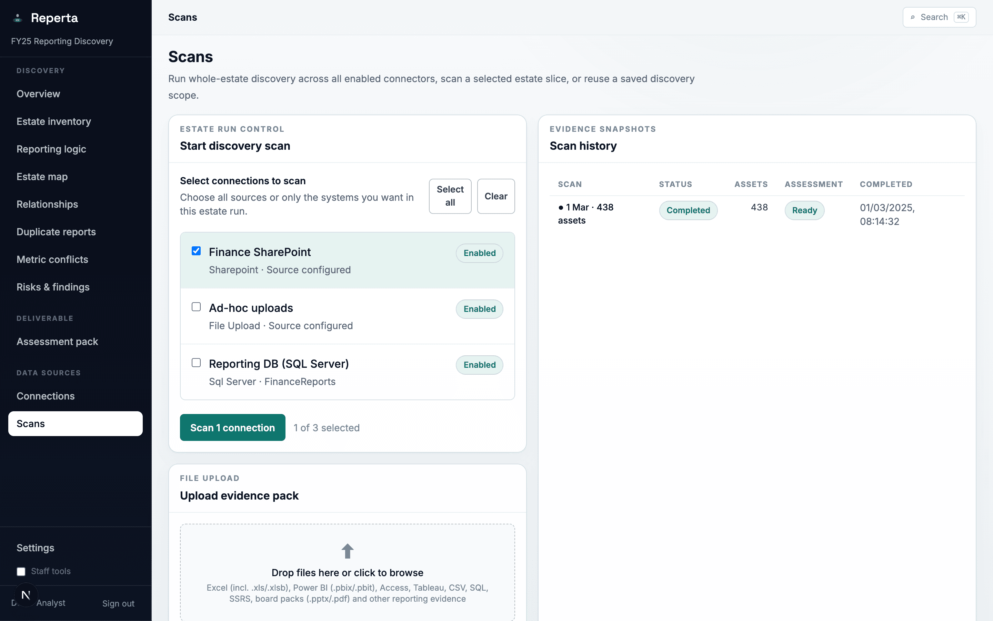Click the 'Scans' breadcrumb in top bar
This screenshot has width=993, height=621.
click(183, 17)
